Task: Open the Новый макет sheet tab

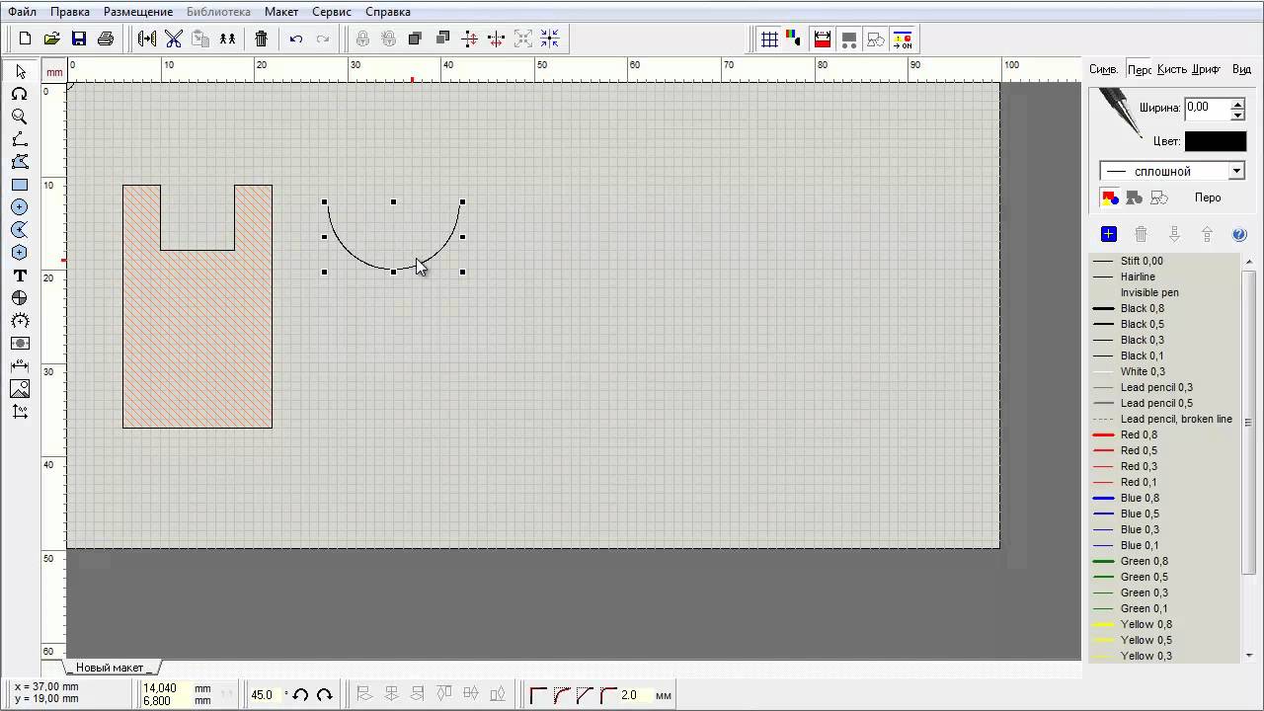Action: pos(112,668)
